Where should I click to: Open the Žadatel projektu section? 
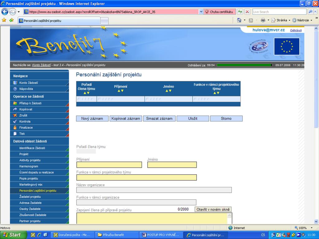[39, 197]
